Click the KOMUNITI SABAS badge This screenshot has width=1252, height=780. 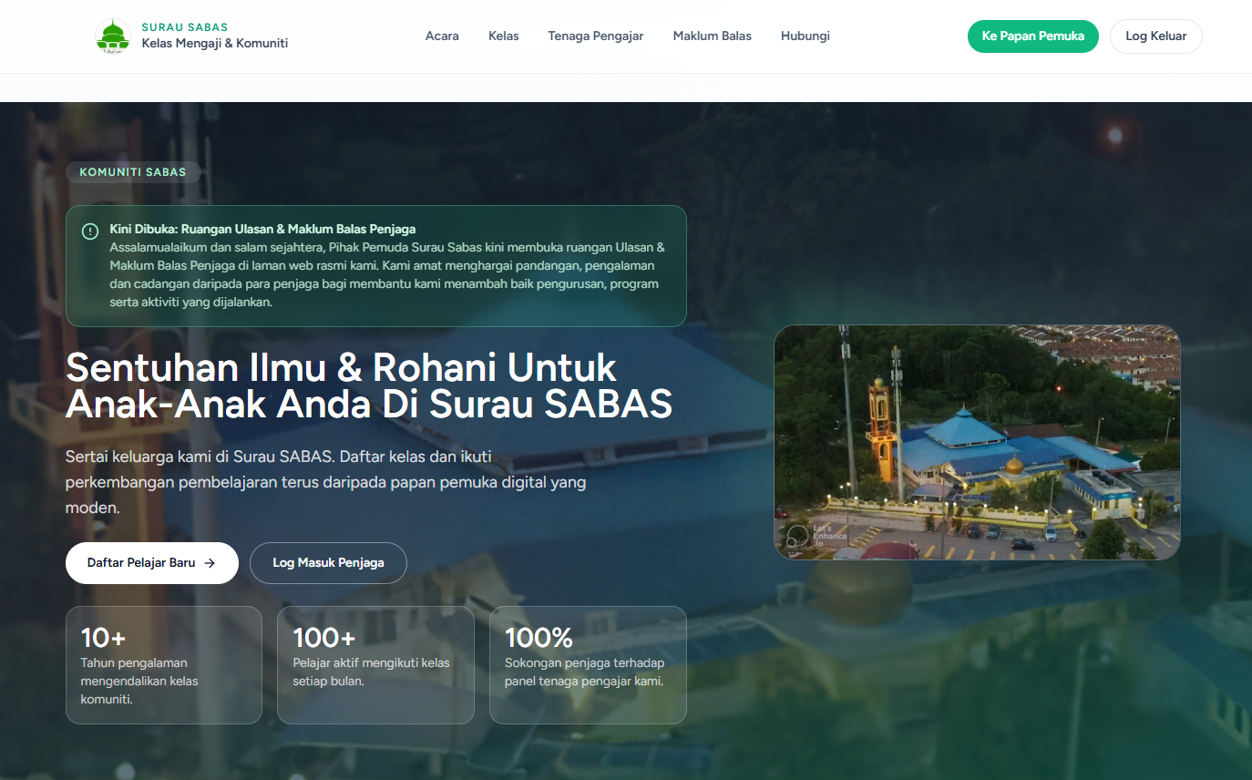[x=133, y=172]
